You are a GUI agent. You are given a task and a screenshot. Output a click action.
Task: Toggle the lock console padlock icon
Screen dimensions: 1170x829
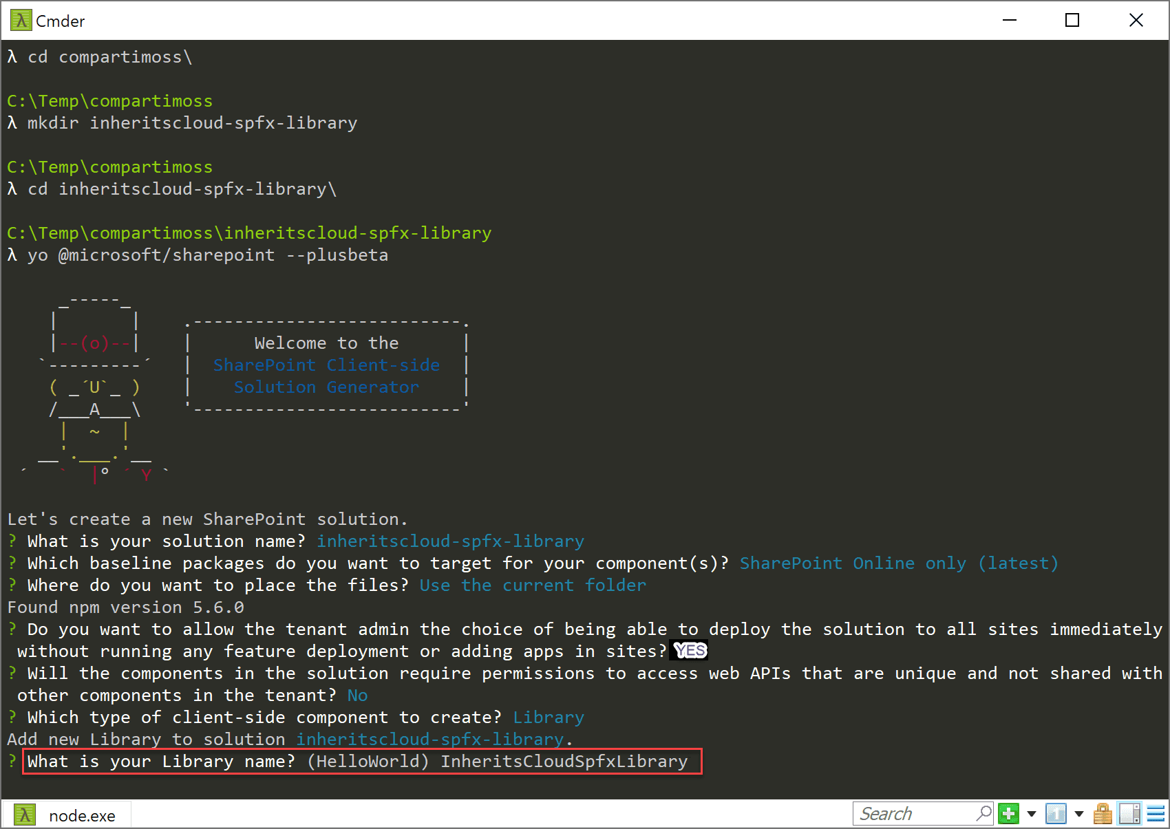point(1103,814)
